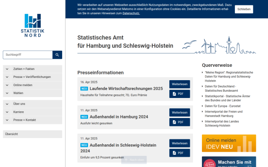The height and width of the screenshot is (167, 268).
Task: Open the Außenhandel in Hamburg 2024 headline
Action: [x=119, y=117]
